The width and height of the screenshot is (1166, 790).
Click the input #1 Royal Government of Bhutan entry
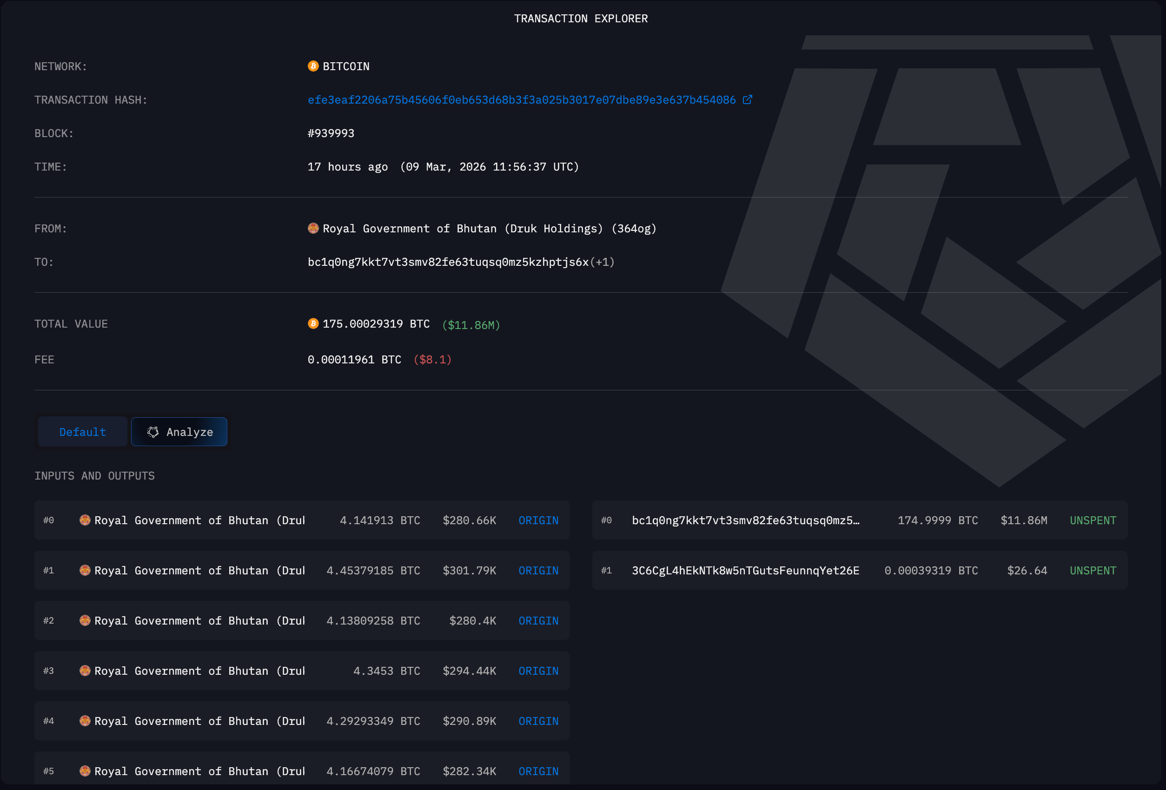(199, 570)
